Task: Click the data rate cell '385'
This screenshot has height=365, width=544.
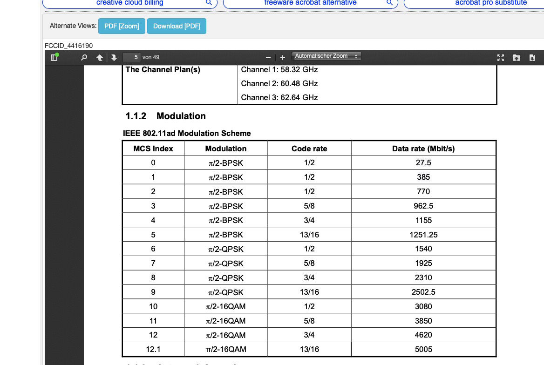Action: 423,177
